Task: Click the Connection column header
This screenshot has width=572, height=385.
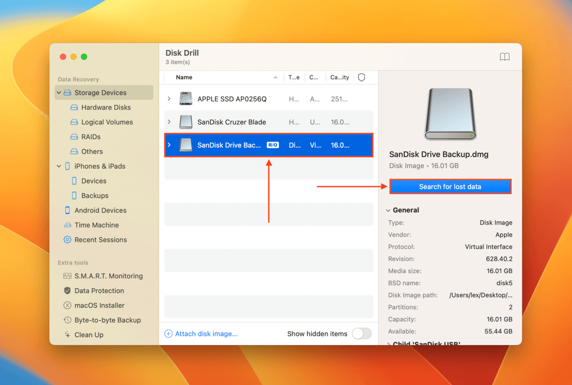Action: [314, 78]
